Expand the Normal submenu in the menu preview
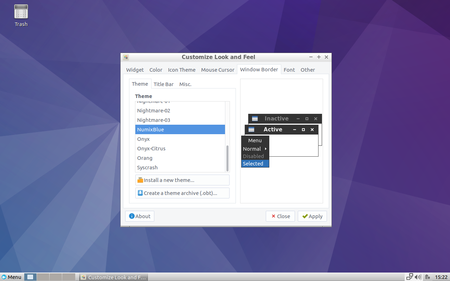The image size is (450, 281). (x=252, y=149)
